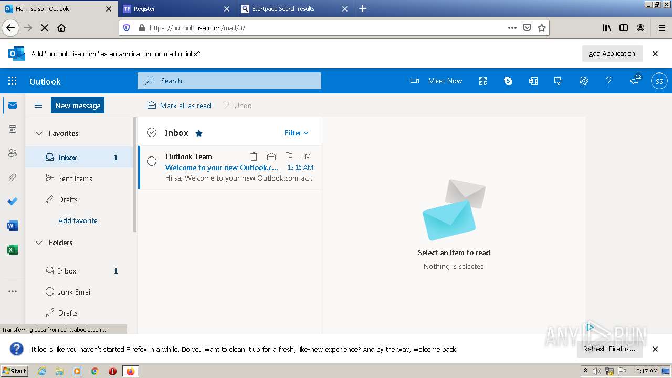The image size is (672, 378).
Task: Click the Undo button
Action: (237, 106)
